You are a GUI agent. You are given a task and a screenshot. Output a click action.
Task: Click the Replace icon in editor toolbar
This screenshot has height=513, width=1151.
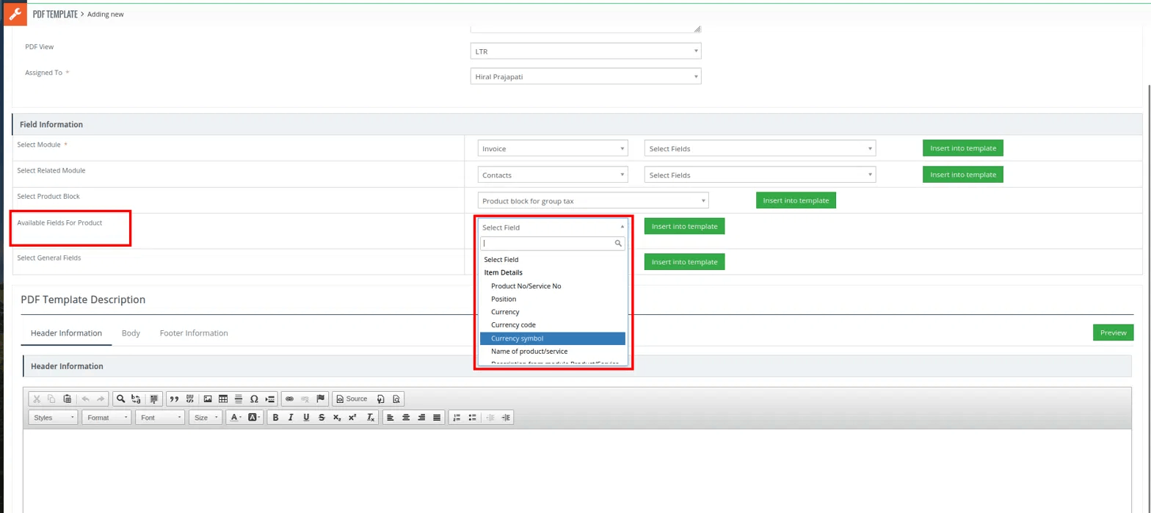[x=137, y=399]
